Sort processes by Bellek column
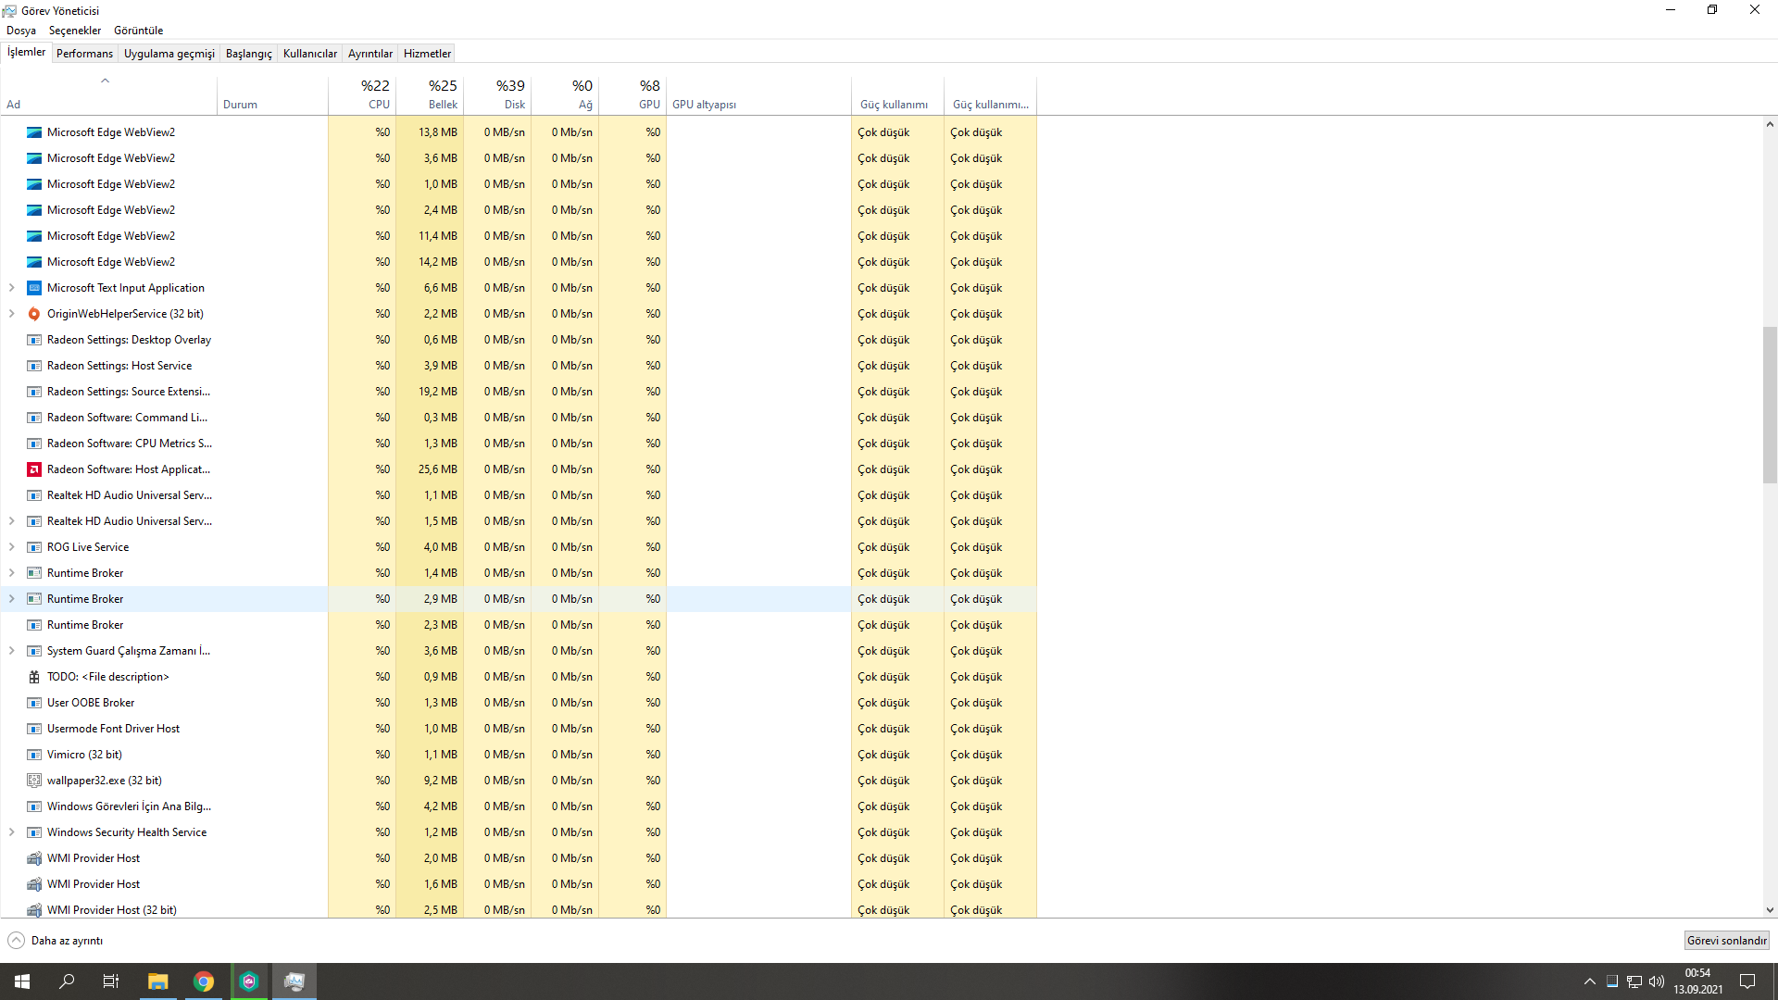The image size is (1778, 1000). click(x=431, y=95)
